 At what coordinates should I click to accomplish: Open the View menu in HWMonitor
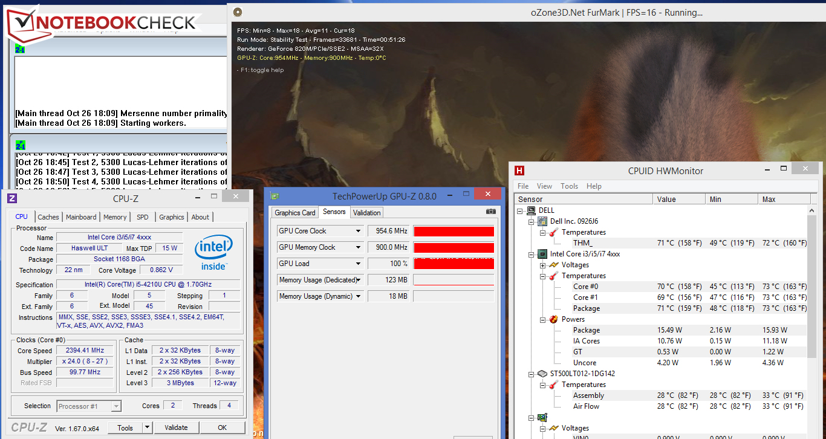544,186
